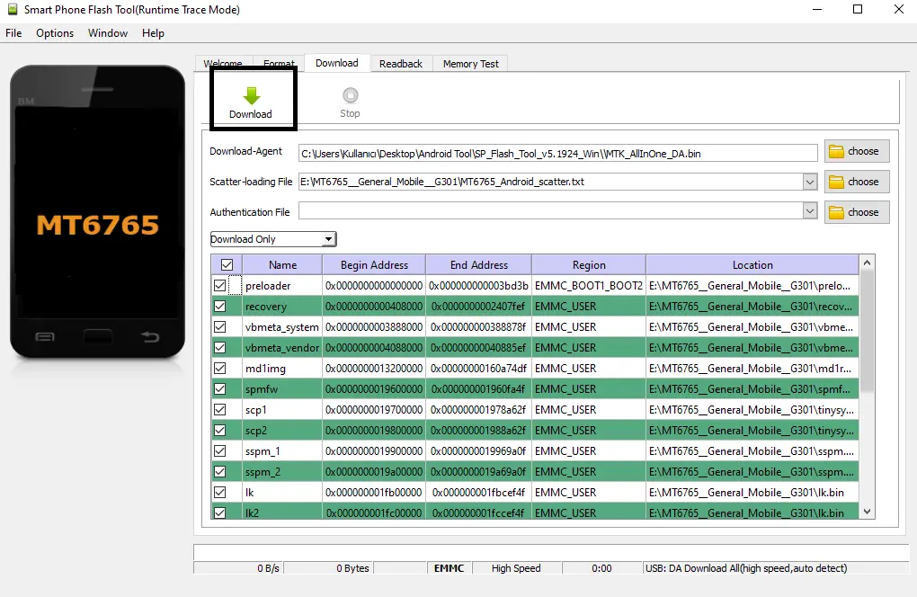917x597 pixels.
Task: Switch to the Welcome tab
Action: point(223,63)
